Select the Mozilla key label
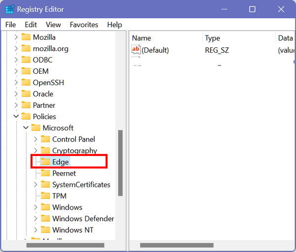 point(44,37)
